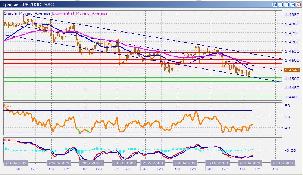The height and width of the screenshot is (175, 303).
Task: Click the current price tag 1.4543
Action: (x=291, y=70)
